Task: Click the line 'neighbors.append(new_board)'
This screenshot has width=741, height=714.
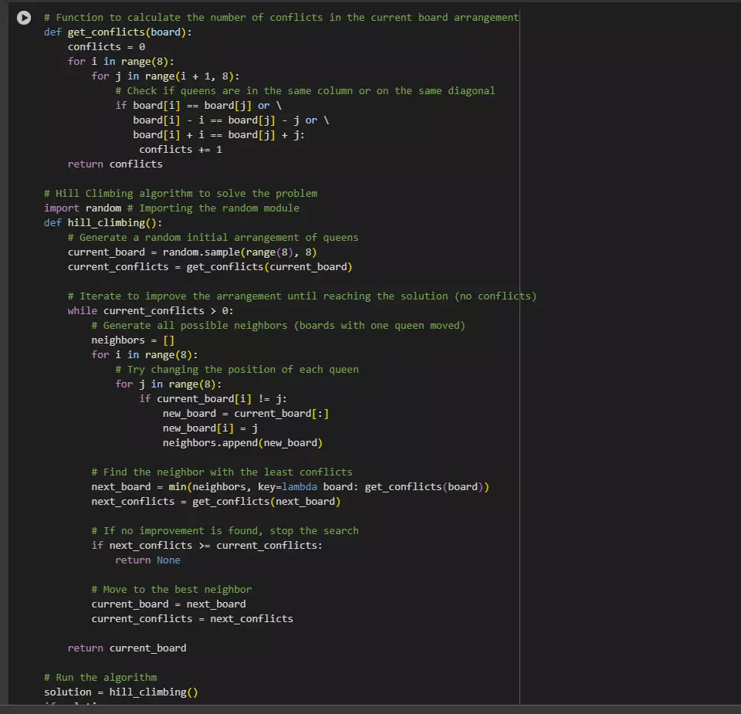Action: [x=242, y=442]
